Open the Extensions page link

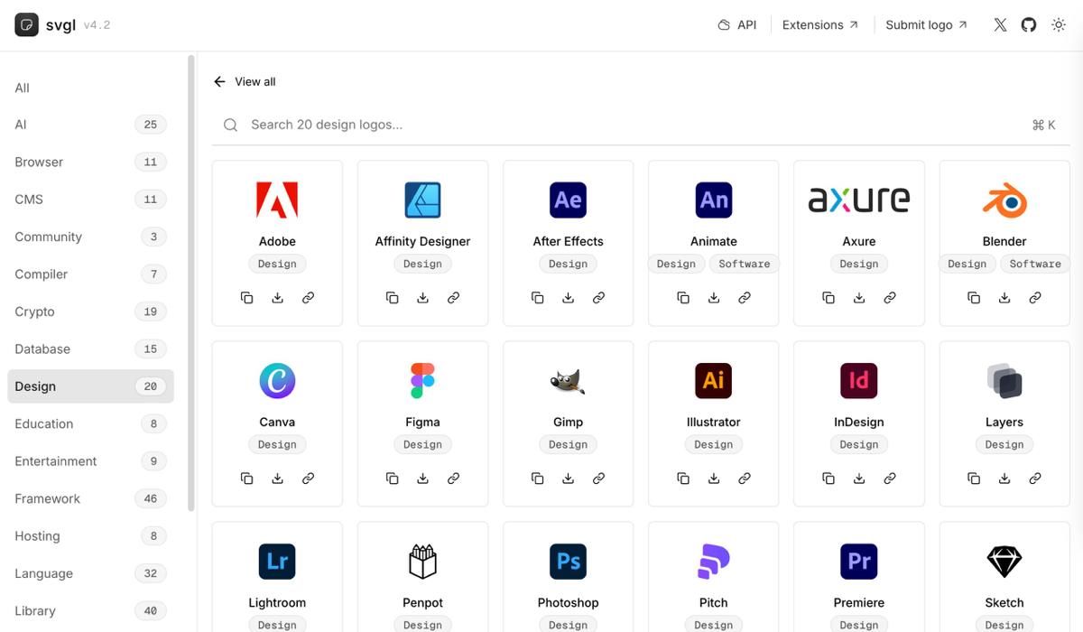pos(820,25)
